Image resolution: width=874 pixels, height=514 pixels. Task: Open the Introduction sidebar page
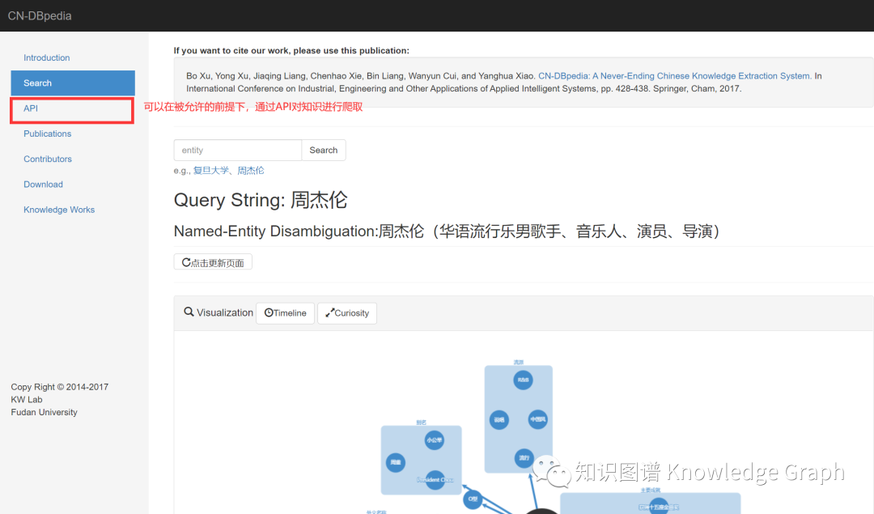tap(47, 57)
